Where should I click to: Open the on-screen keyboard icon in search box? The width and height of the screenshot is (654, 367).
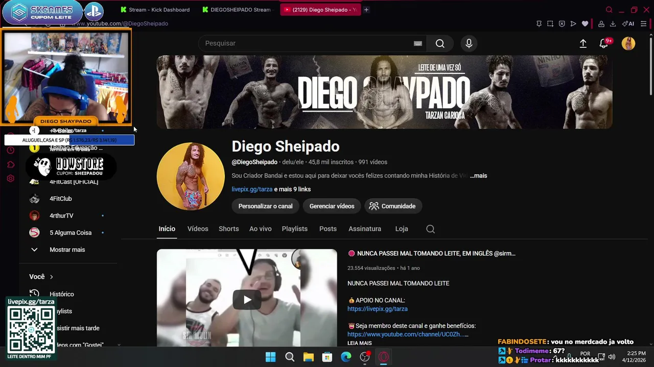click(418, 43)
